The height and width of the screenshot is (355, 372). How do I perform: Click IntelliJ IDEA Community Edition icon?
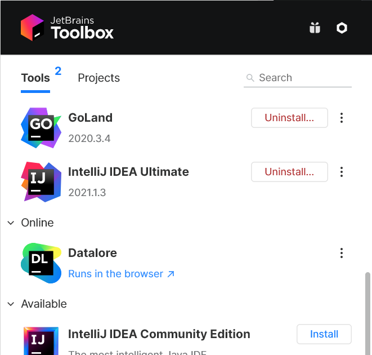coord(41,340)
